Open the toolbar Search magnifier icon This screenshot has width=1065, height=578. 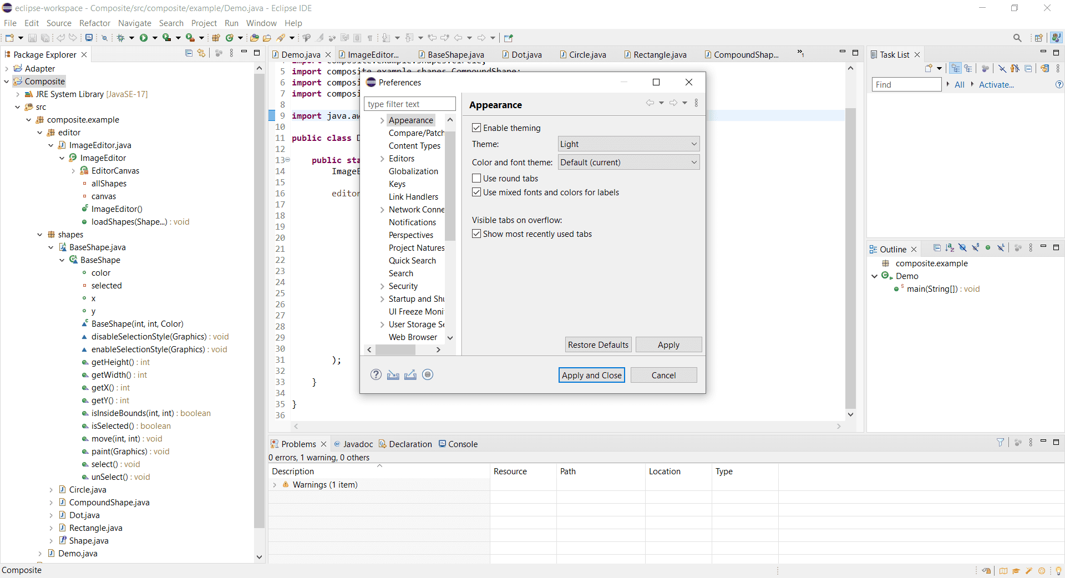click(1017, 38)
